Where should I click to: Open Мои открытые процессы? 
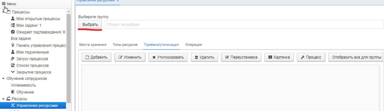coord(38,19)
